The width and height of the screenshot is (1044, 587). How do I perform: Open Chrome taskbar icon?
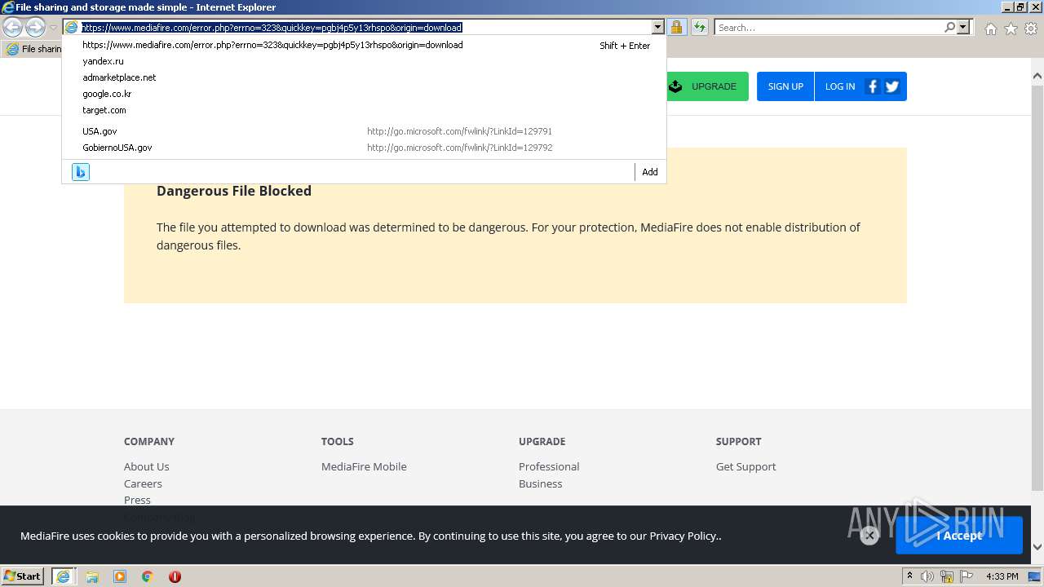[x=148, y=576]
